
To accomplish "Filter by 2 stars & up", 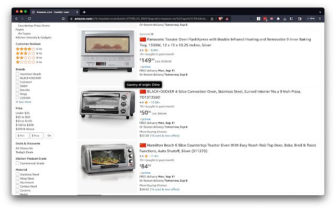I will pyautogui.click(x=29, y=58).
